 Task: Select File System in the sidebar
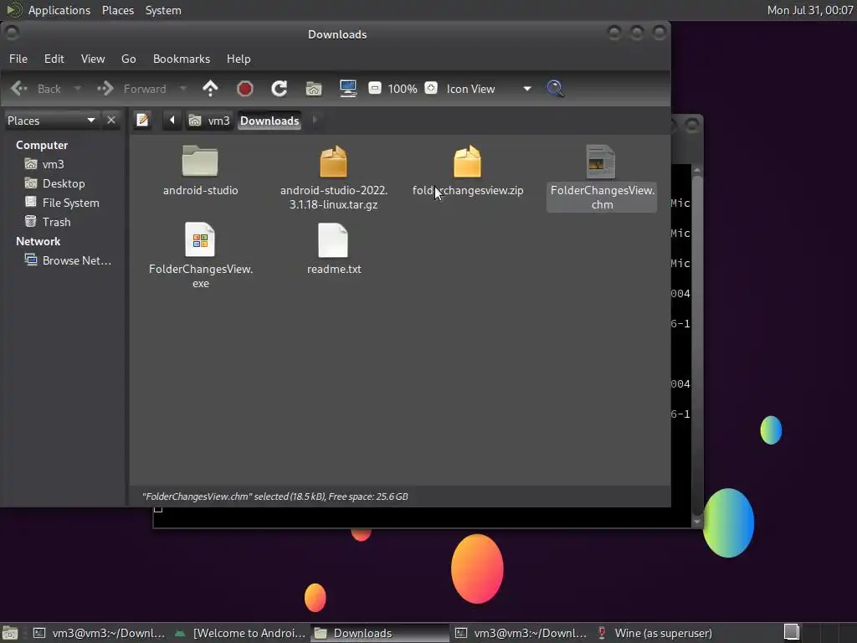[x=64, y=203]
